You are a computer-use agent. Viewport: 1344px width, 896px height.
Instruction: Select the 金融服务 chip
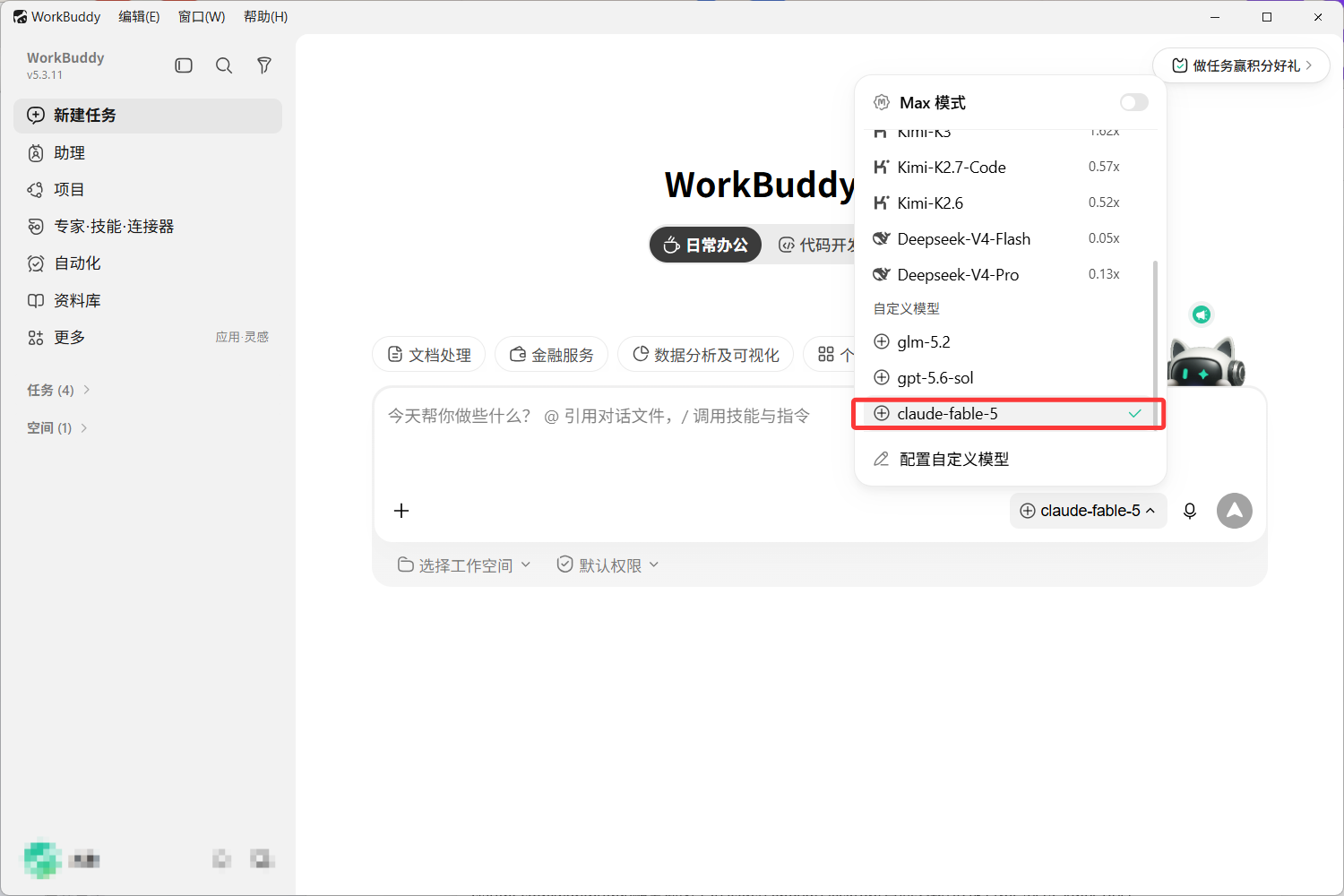tap(551, 355)
